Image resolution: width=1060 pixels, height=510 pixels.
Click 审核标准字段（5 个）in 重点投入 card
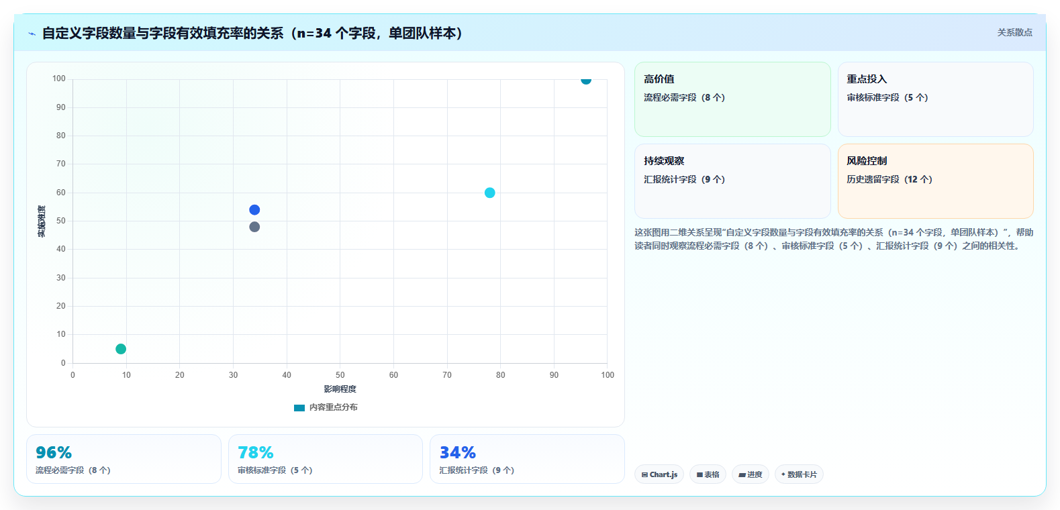887,97
